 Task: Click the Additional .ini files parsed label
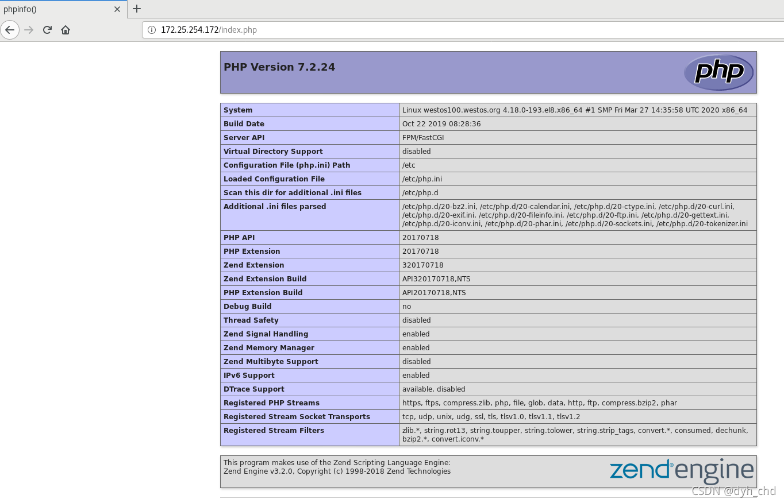(x=275, y=207)
